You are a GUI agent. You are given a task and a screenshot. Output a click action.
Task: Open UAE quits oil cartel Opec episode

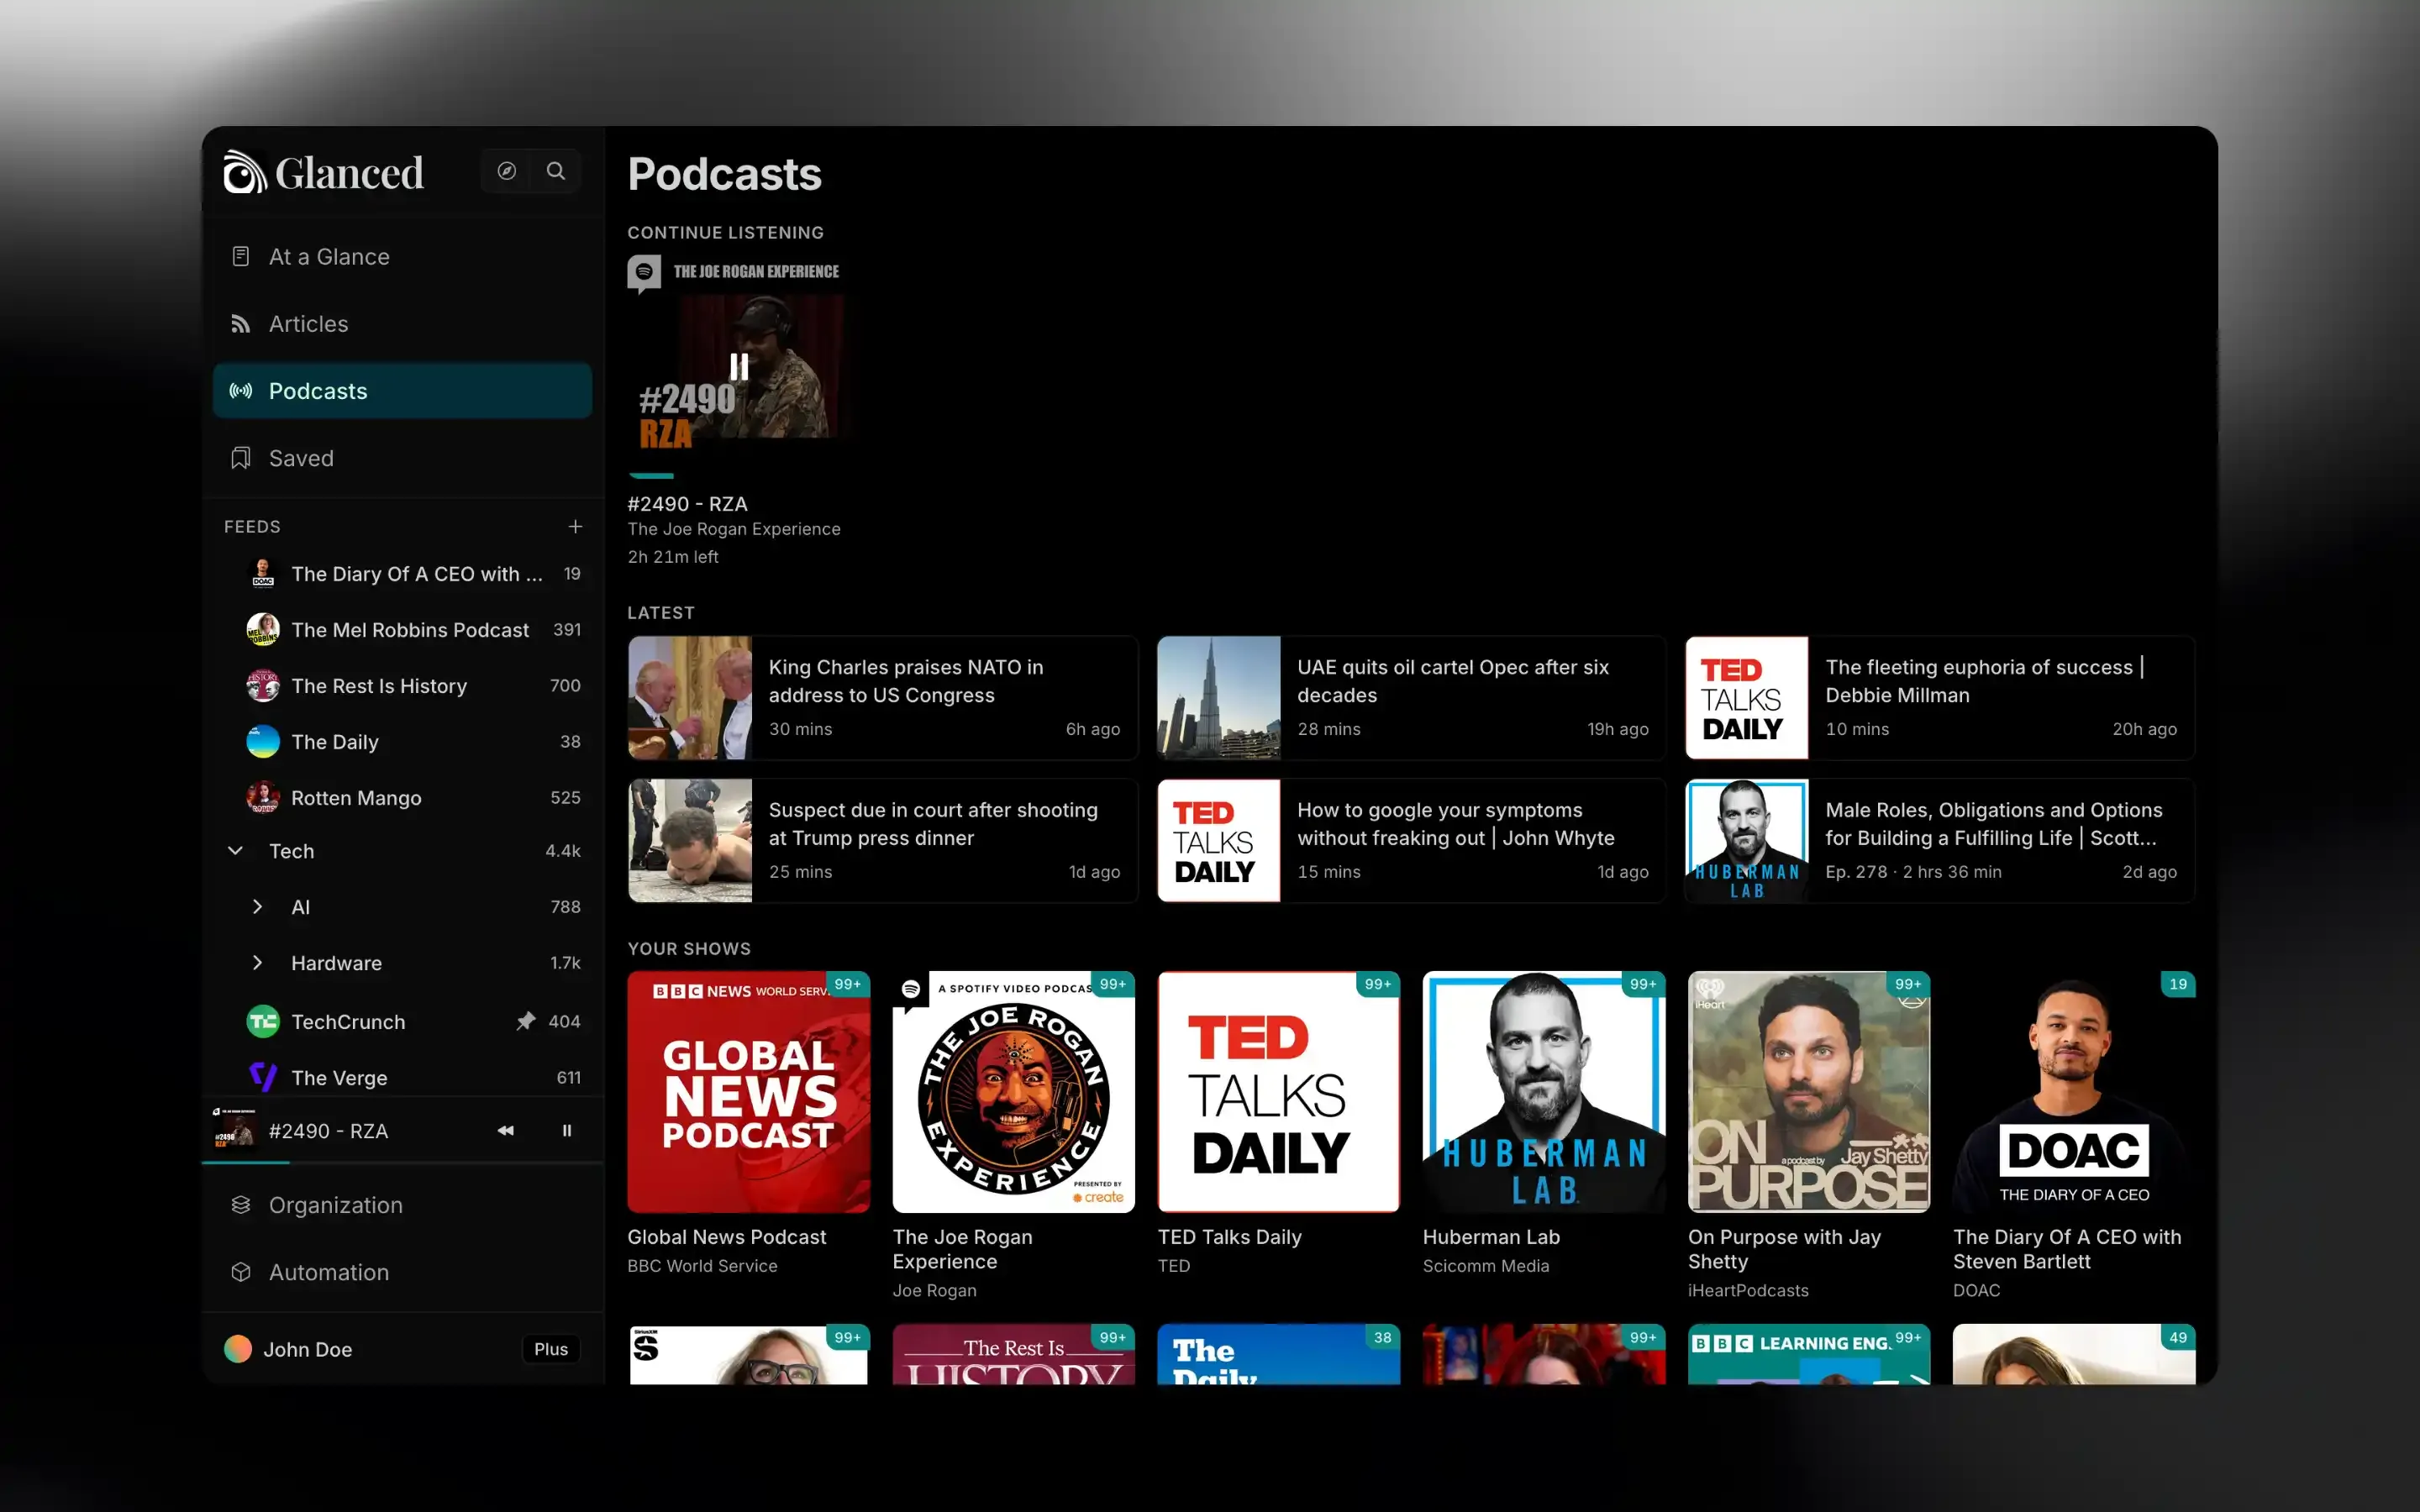1412,698
